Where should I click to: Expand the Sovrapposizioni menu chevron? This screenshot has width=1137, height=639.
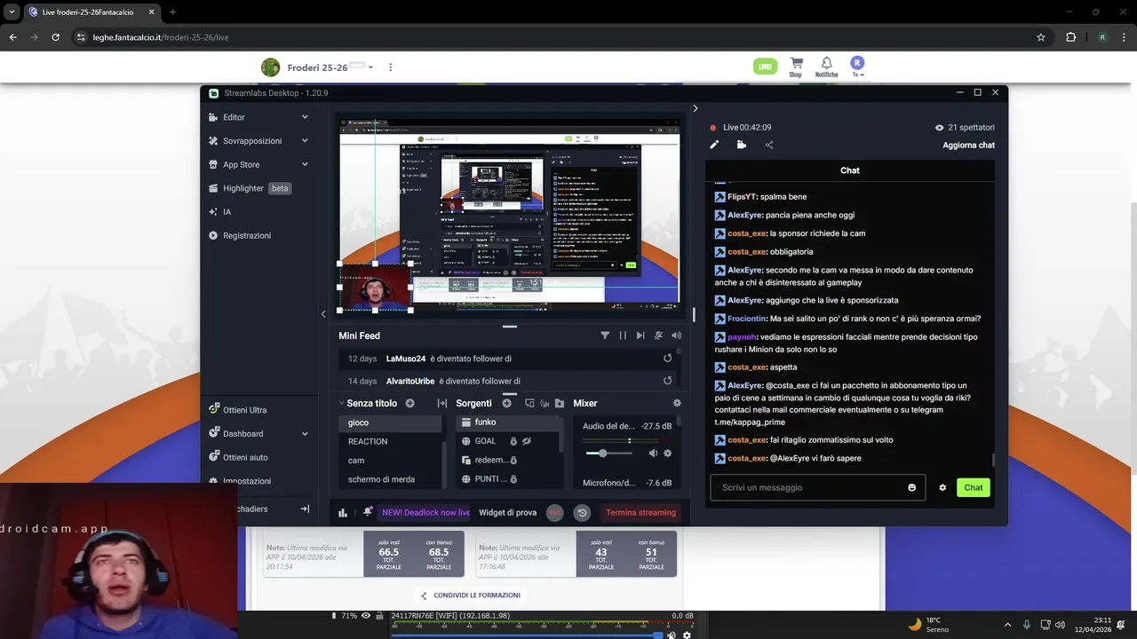coord(305,140)
